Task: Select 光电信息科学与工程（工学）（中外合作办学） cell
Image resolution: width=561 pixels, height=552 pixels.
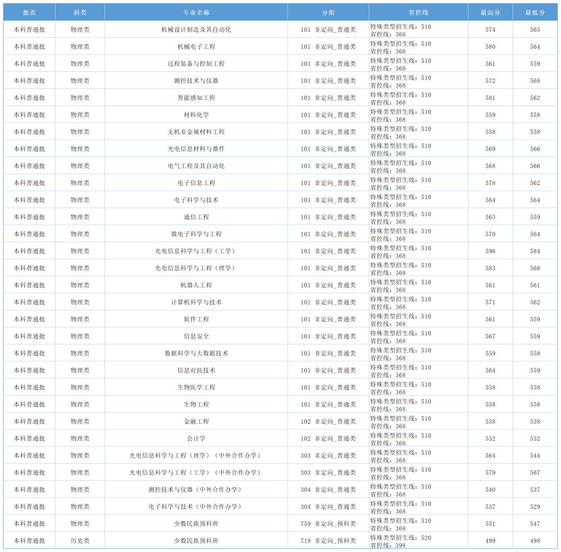Action: point(196,472)
